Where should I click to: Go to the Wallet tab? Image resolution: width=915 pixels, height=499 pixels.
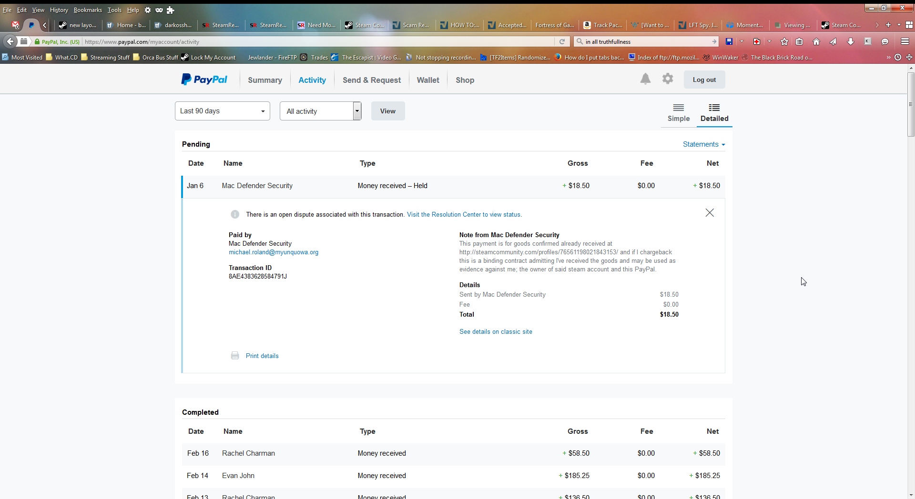427,80
